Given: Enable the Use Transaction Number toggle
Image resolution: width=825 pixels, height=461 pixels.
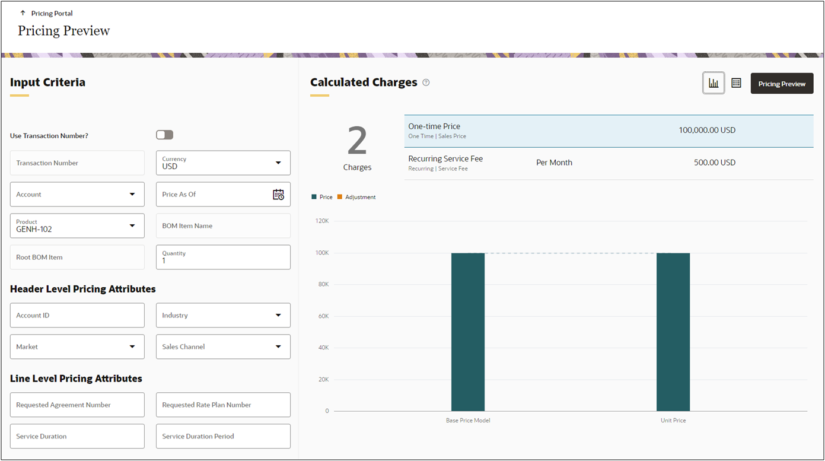Looking at the screenshot, I should click(x=164, y=135).
